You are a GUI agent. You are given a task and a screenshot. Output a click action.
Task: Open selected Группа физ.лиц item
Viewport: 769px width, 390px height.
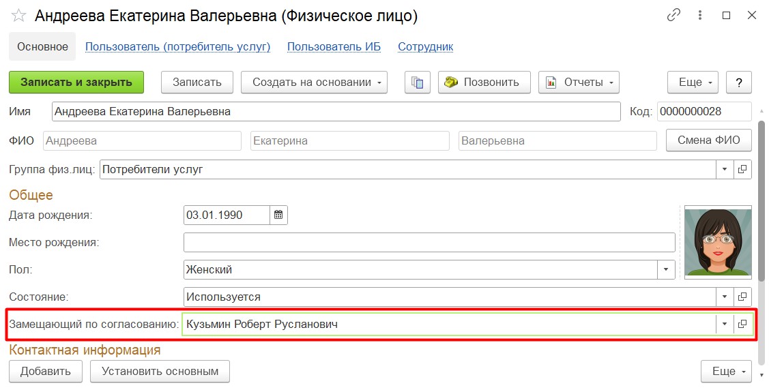click(x=742, y=169)
